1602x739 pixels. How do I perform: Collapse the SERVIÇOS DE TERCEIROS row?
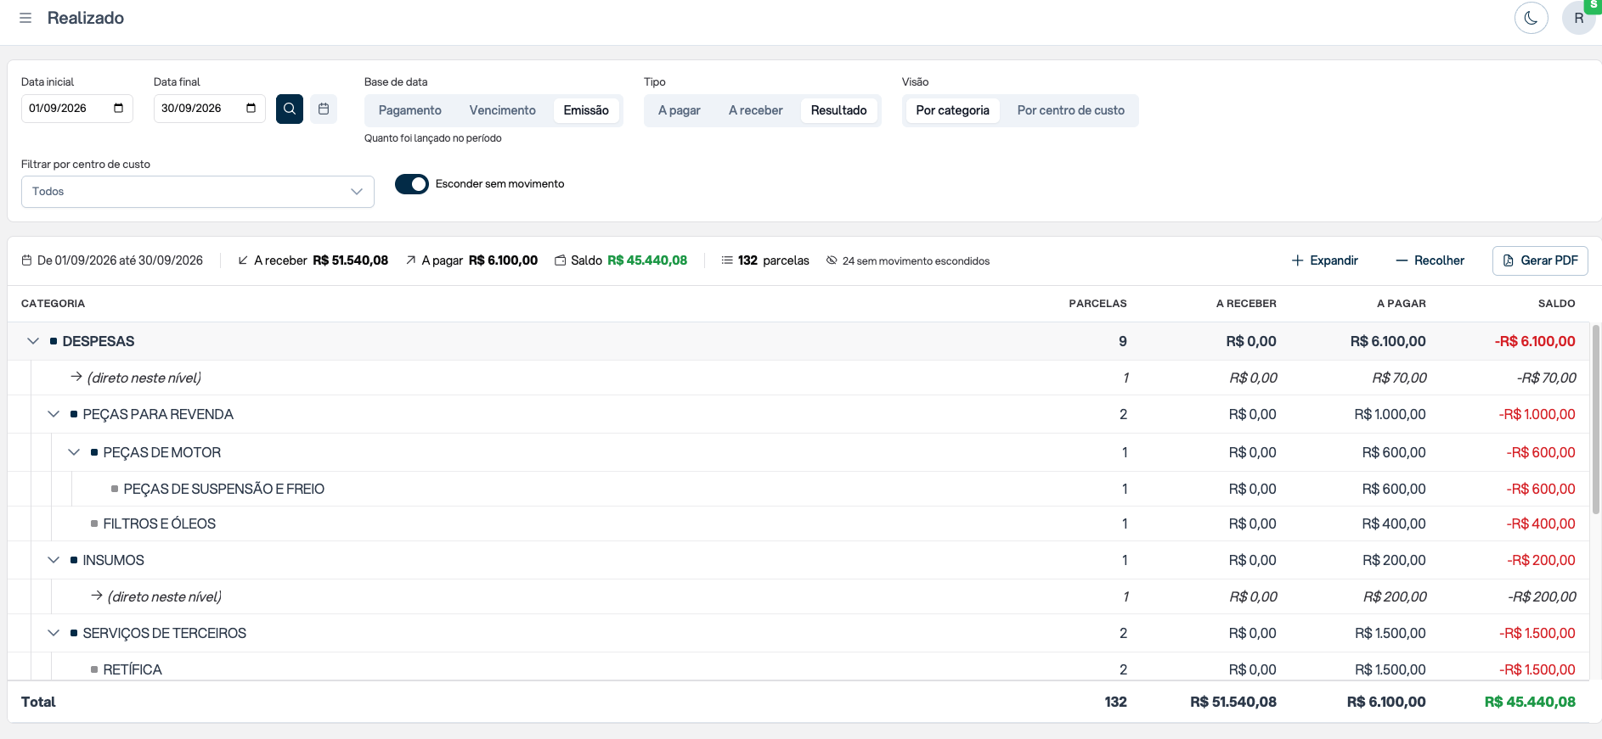coord(54,633)
